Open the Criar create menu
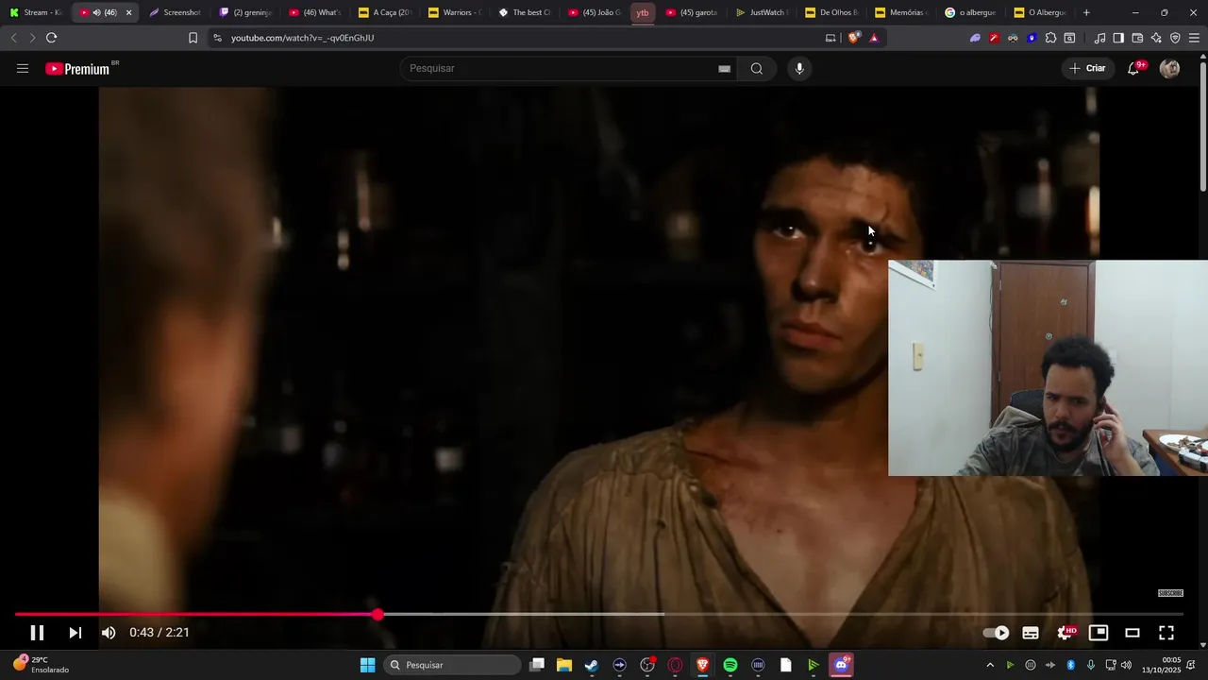This screenshot has width=1208, height=680. tap(1087, 68)
